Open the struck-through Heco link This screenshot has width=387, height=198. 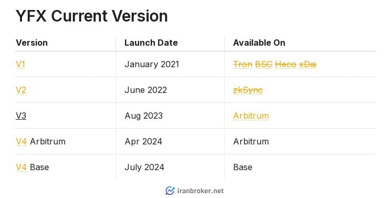pyautogui.click(x=286, y=65)
